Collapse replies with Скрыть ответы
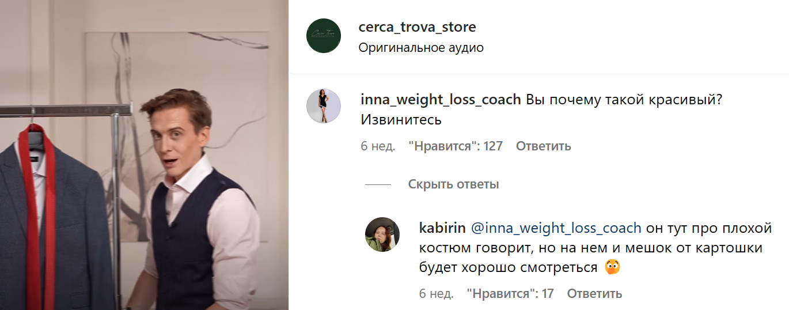789x310 pixels. pos(453,184)
